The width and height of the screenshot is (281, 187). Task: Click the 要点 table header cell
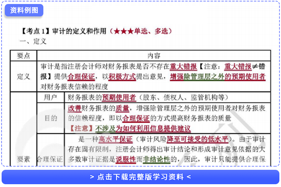[x=23, y=56]
